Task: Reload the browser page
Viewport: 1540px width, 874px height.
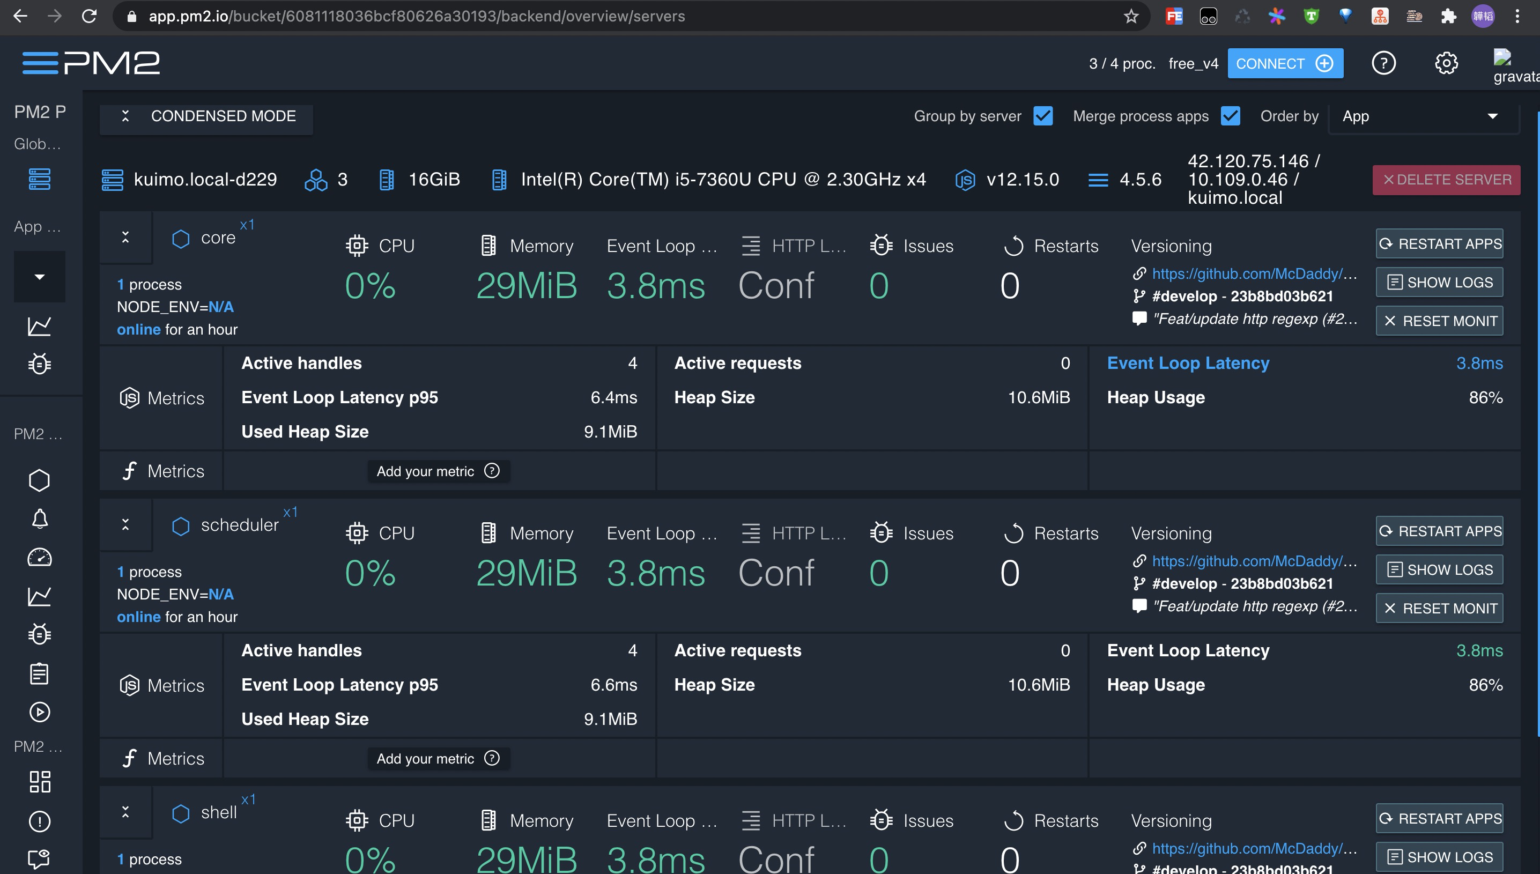Action: click(90, 16)
